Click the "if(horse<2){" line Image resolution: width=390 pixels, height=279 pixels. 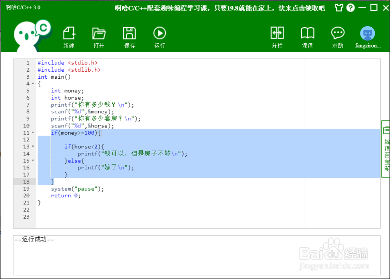pos(84,147)
